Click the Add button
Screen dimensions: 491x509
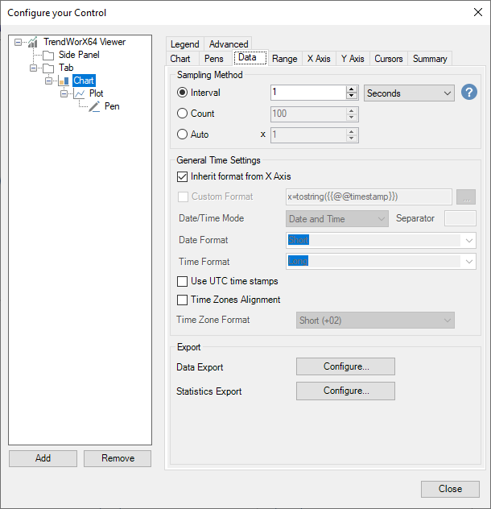(x=43, y=457)
